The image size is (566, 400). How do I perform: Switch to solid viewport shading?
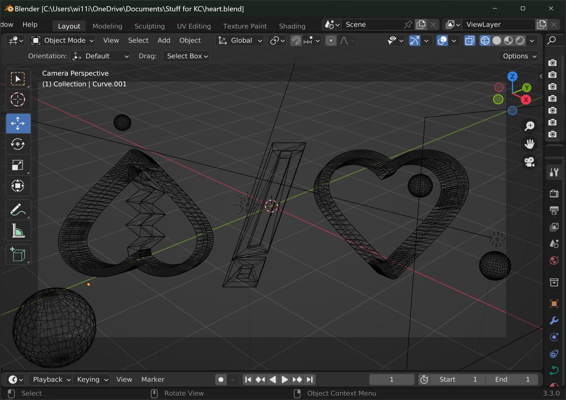coord(497,40)
